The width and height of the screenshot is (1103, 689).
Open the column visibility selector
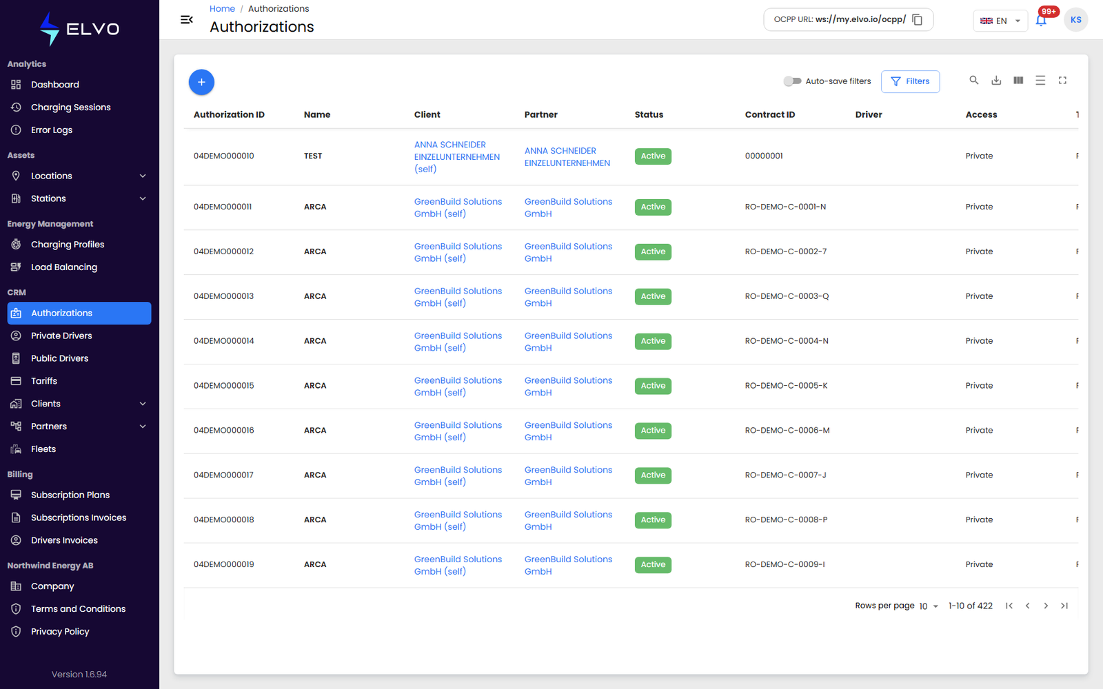(x=1018, y=81)
